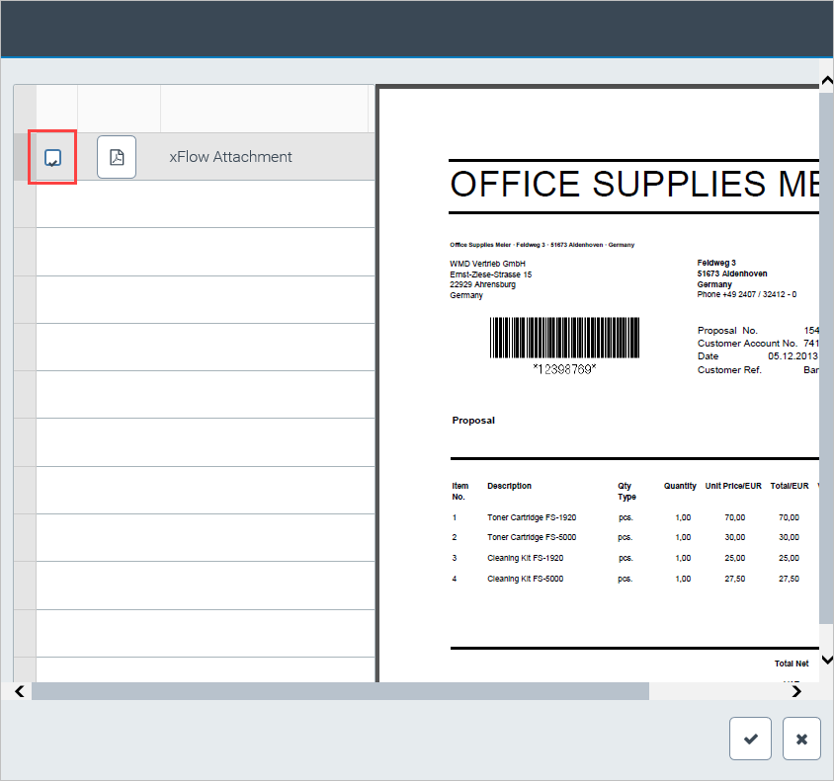Click Cleaning Kit FS-5000 line in preview
This screenshot has height=781, width=834.
(x=525, y=579)
